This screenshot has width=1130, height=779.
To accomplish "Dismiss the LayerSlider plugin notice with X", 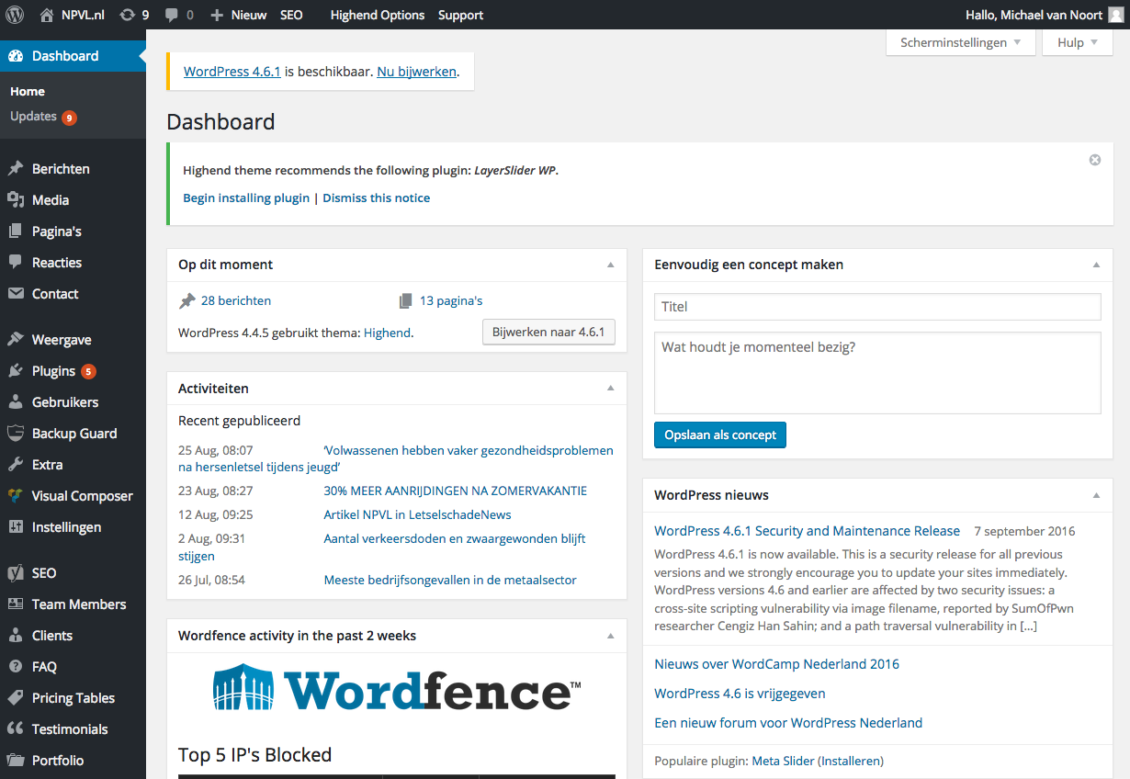I will (1094, 160).
